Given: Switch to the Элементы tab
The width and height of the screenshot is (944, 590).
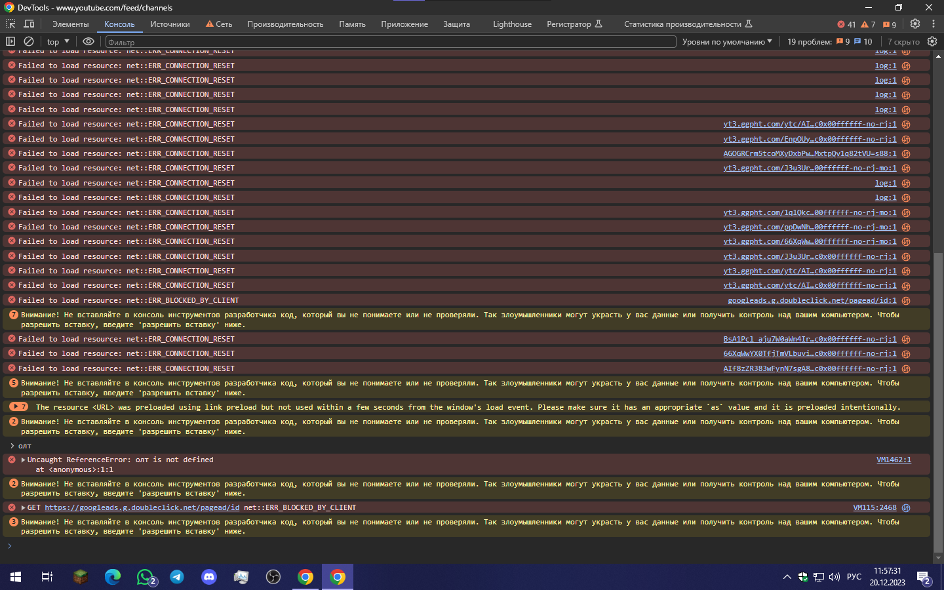Looking at the screenshot, I should pos(70,24).
